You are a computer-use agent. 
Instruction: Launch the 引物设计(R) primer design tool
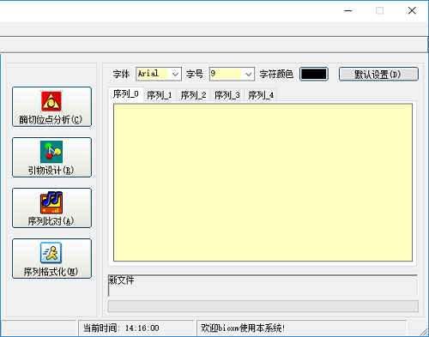tap(51, 157)
